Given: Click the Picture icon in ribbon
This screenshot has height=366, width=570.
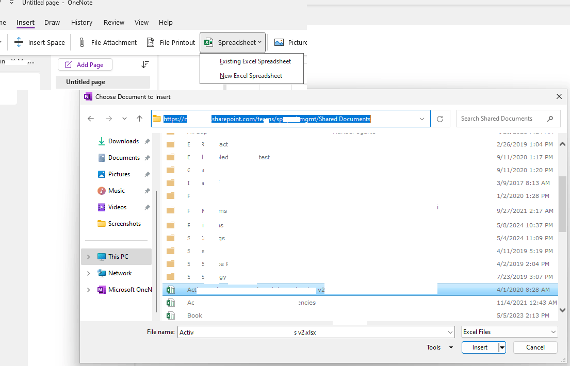Looking at the screenshot, I should 279,42.
